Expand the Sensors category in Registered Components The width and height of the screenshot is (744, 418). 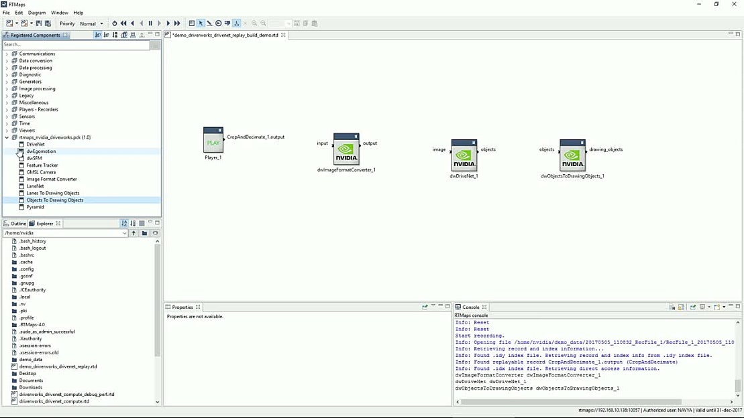(x=5, y=116)
